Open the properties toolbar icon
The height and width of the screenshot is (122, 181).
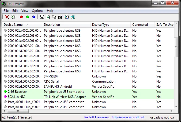tap(60, 17)
